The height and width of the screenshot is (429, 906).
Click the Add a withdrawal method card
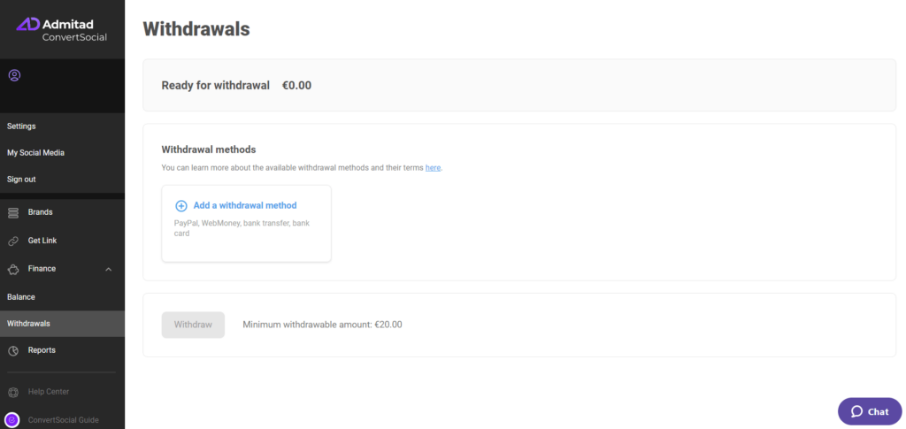pyautogui.click(x=247, y=224)
